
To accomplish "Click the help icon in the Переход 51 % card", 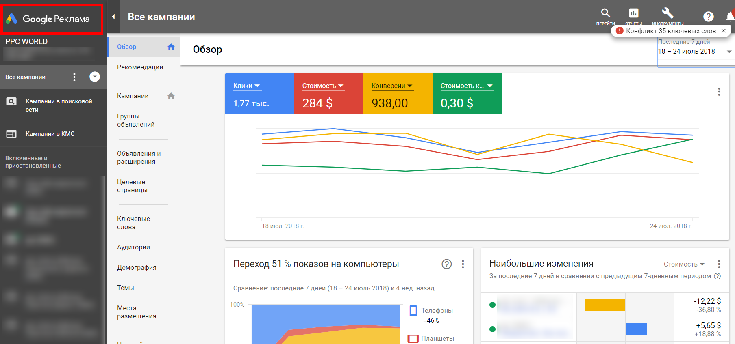I will tap(446, 264).
